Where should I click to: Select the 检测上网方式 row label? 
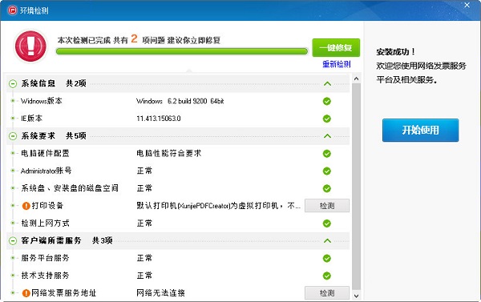coord(45,223)
